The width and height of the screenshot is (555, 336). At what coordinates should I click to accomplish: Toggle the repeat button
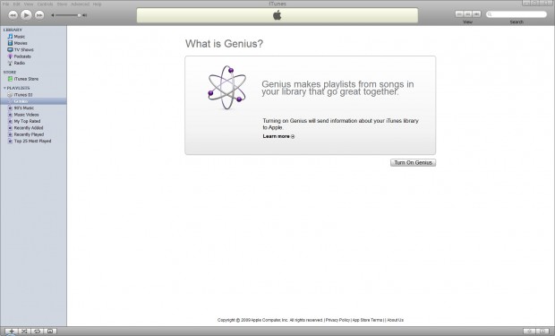coord(38,331)
